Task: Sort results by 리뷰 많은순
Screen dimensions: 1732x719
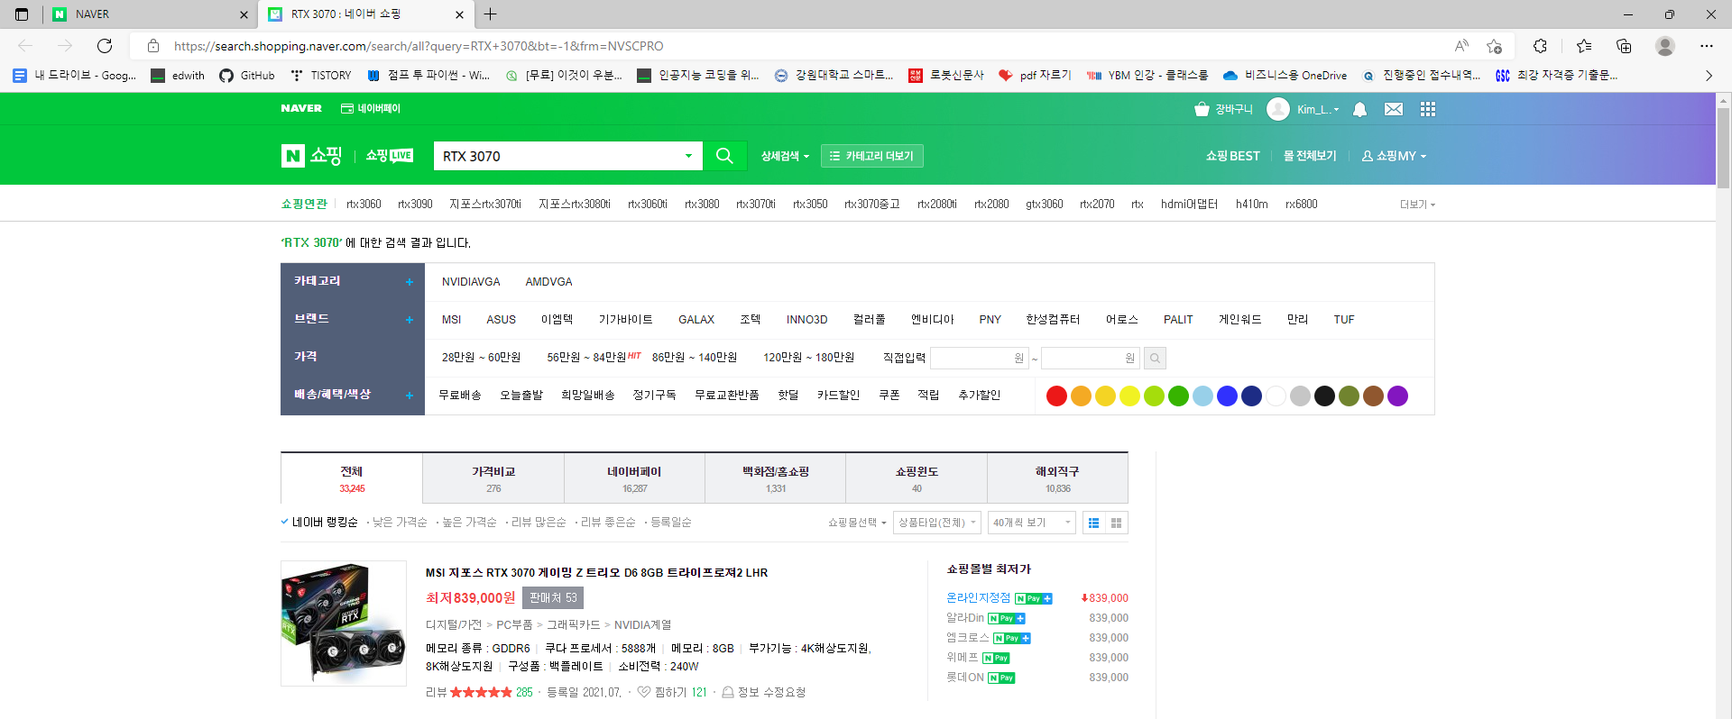Action: [x=538, y=523]
